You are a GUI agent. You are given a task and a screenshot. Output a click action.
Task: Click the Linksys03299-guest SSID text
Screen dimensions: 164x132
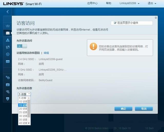point(51,59)
